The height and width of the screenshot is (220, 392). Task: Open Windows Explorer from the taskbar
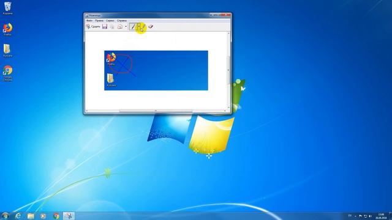tap(31, 216)
